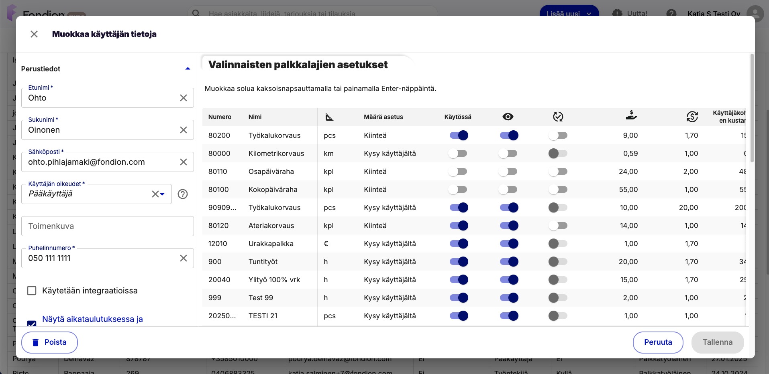
Task: Toggle third switch for Kokopäiväraha row
Action: (558, 190)
